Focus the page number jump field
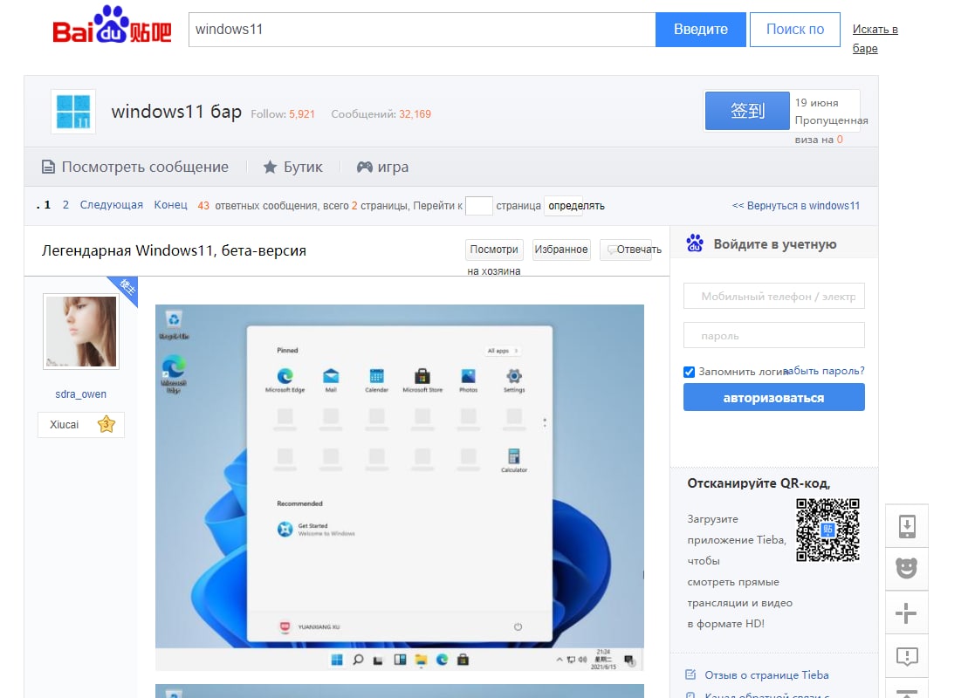The height and width of the screenshot is (698, 975). [x=479, y=206]
